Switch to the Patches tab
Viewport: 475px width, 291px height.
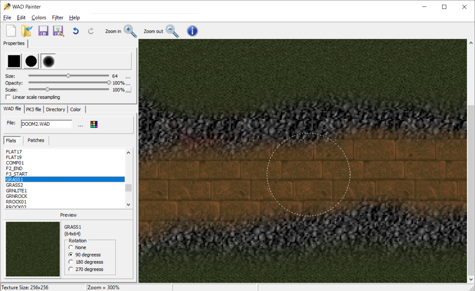click(x=36, y=140)
